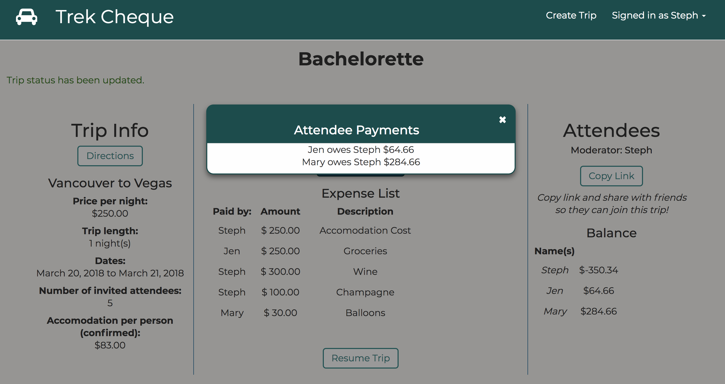Image resolution: width=725 pixels, height=384 pixels.
Task: Select the Champagne expense entry
Action: [365, 292]
